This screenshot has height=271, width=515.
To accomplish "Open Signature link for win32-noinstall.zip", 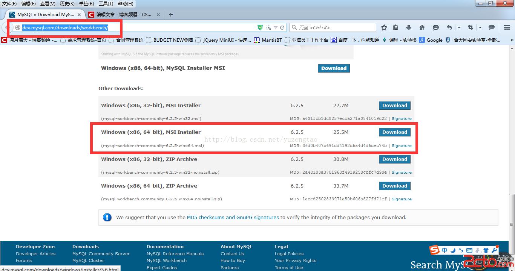I will point(402,173).
